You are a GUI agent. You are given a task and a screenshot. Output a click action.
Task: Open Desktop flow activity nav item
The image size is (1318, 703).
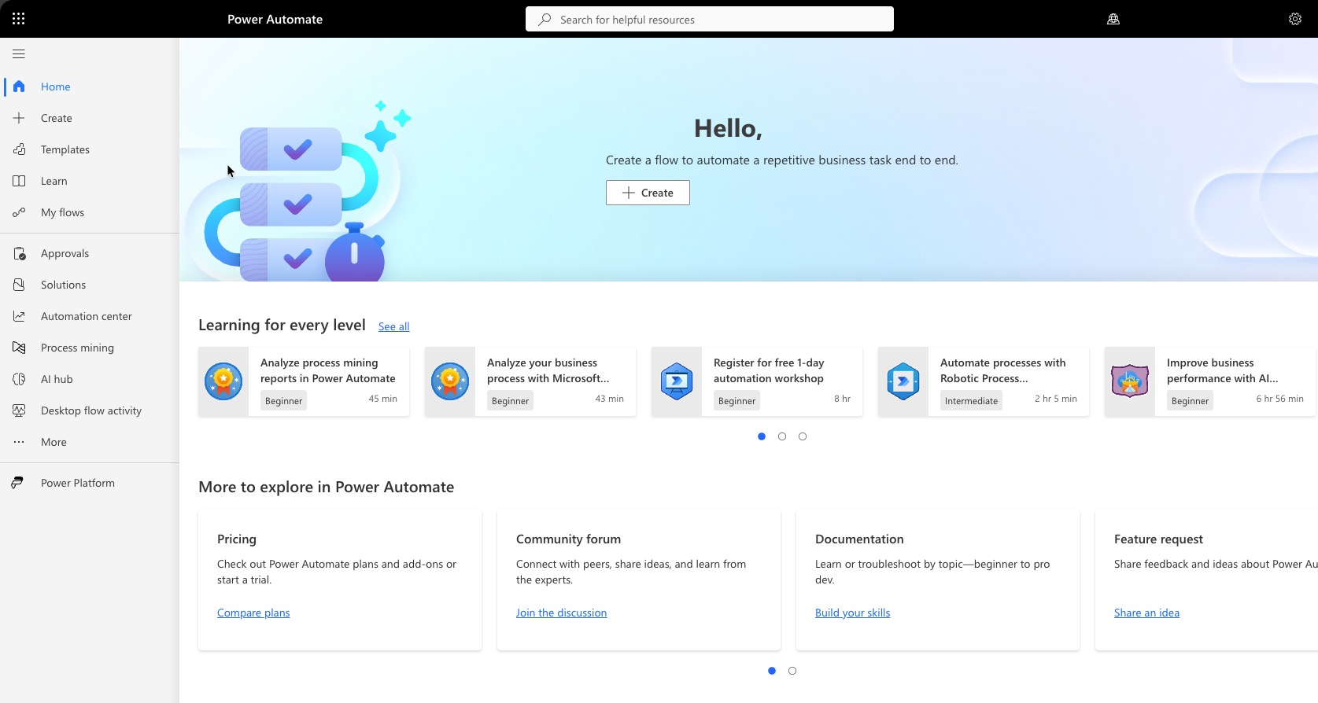tap(90, 410)
